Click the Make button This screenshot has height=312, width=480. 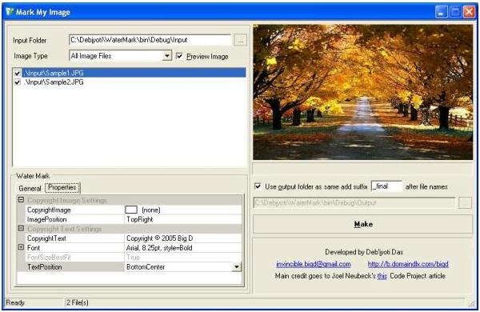363,224
